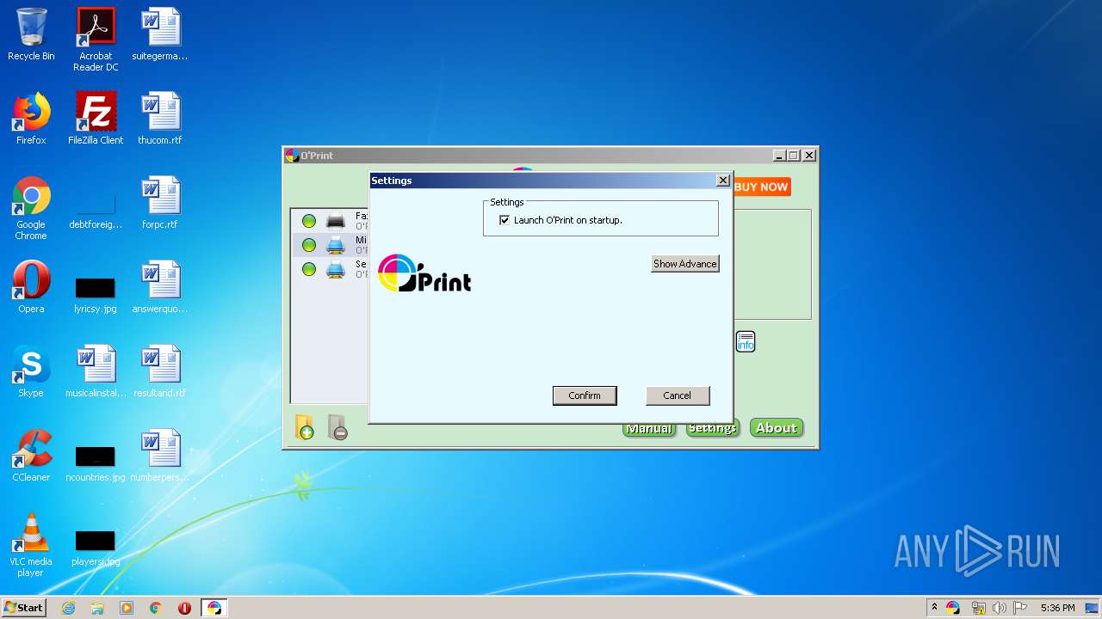Launch Internet Explorer from taskbar
The image size is (1102, 619).
69,608
